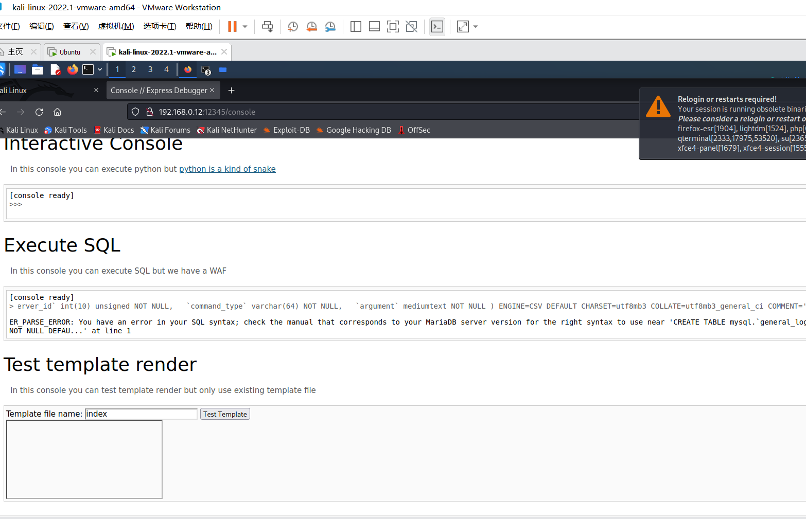Close the kali-linux VM tab
Screen dimensions: 806x519
click(x=224, y=52)
